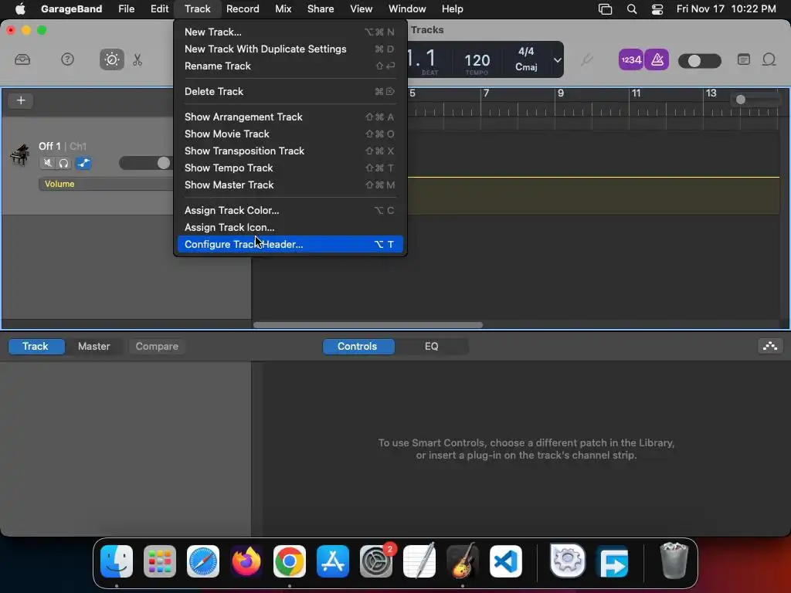Launch Google Chrome from the Dock
Image resolution: width=791 pixels, height=593 pixels.
click(x=290, y=561)
